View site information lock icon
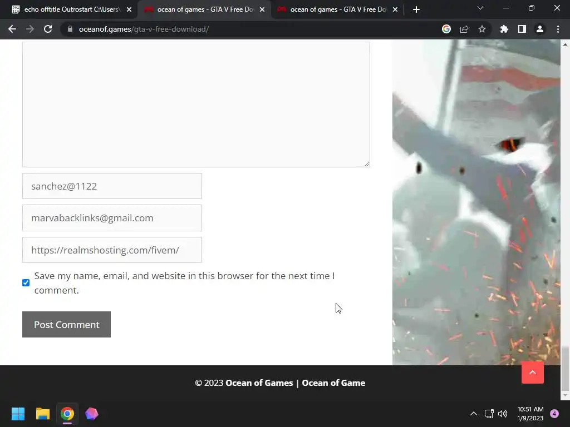This screenshot has height=427, width=570. (x=70, y=29)
